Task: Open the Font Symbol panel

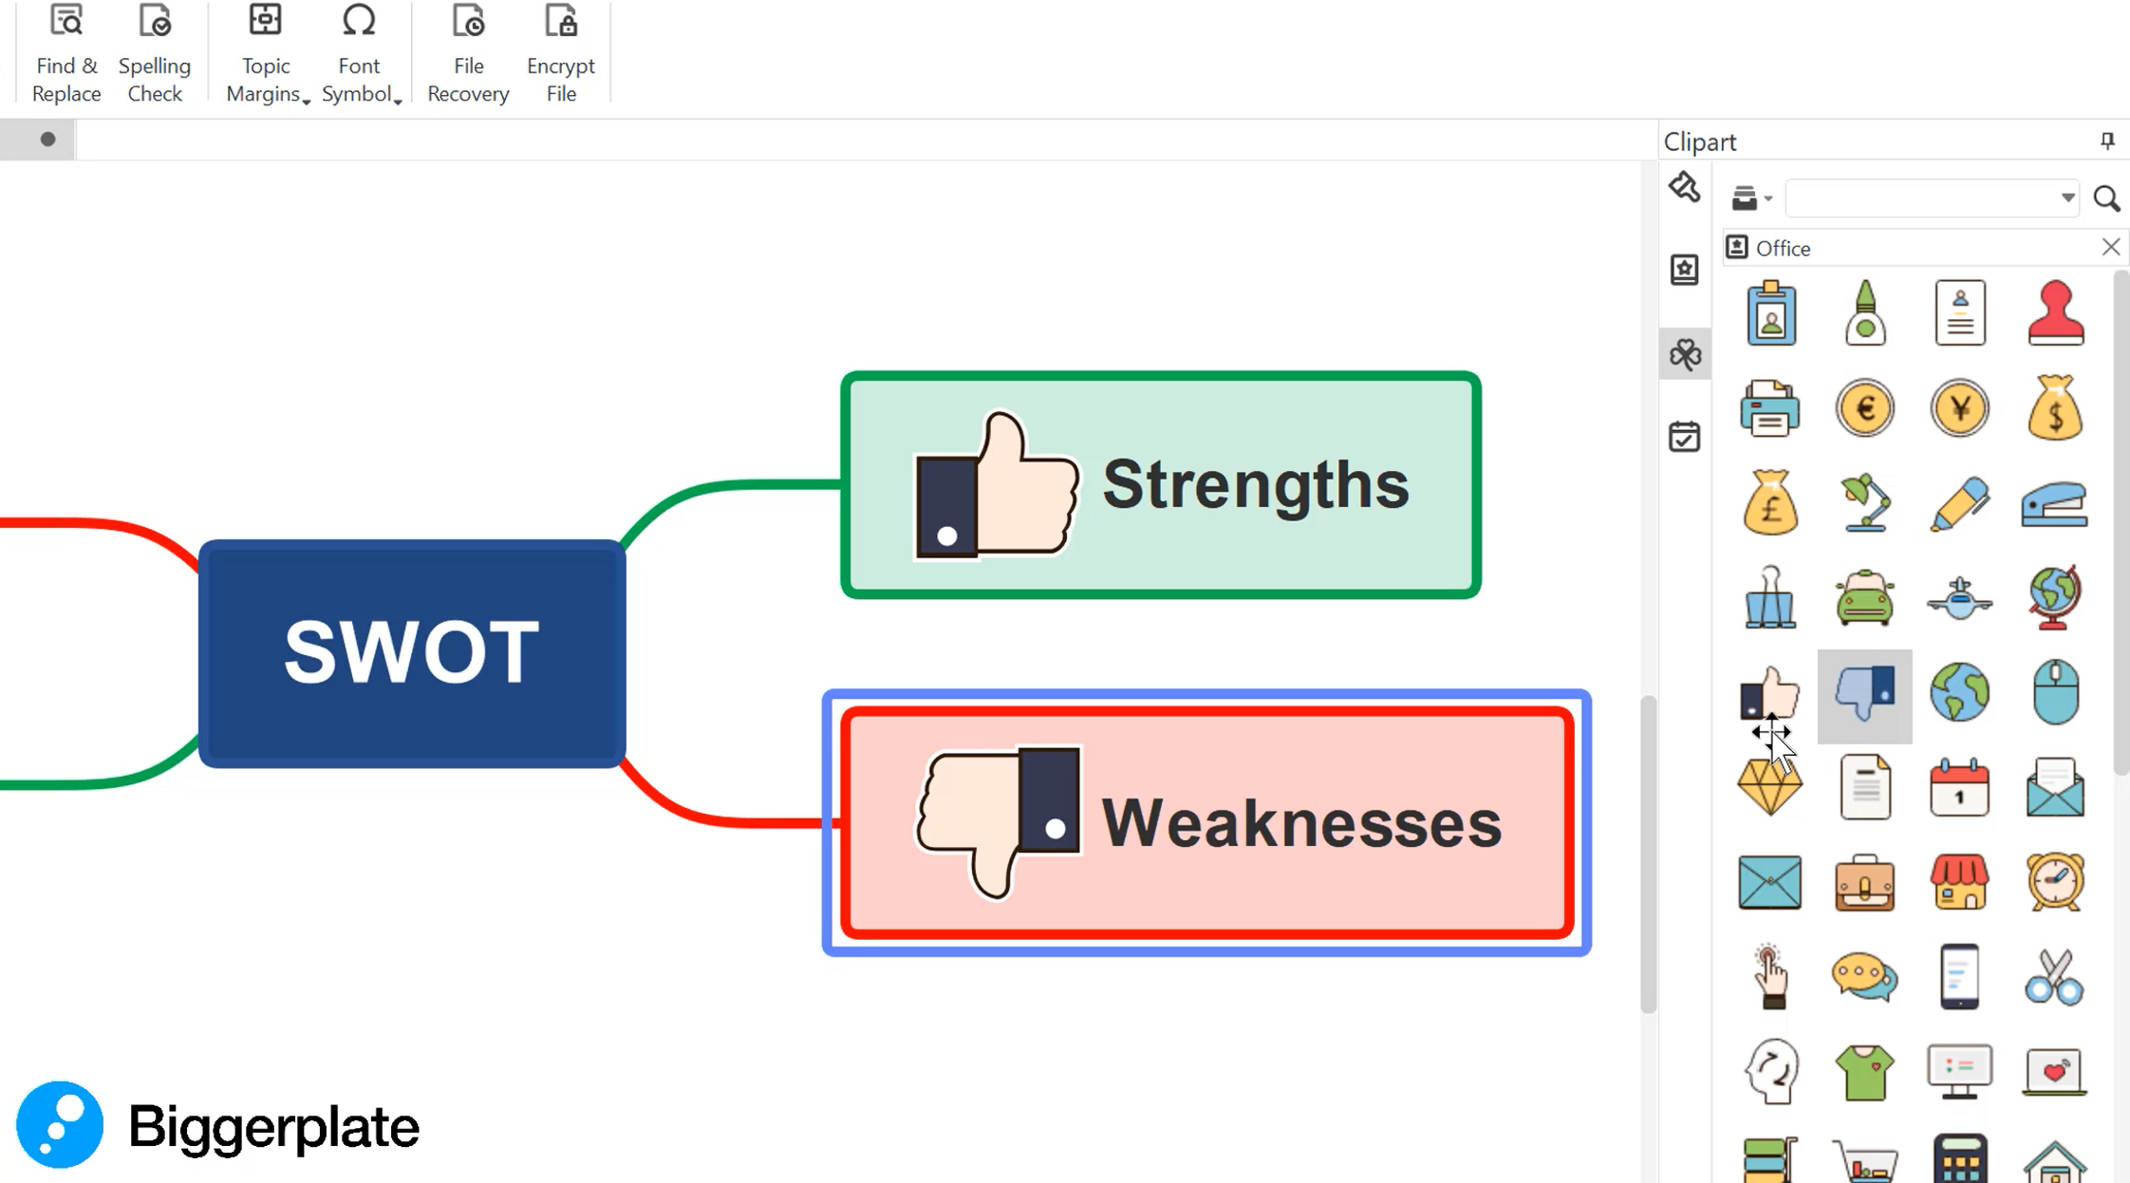Action: [358, 52]
